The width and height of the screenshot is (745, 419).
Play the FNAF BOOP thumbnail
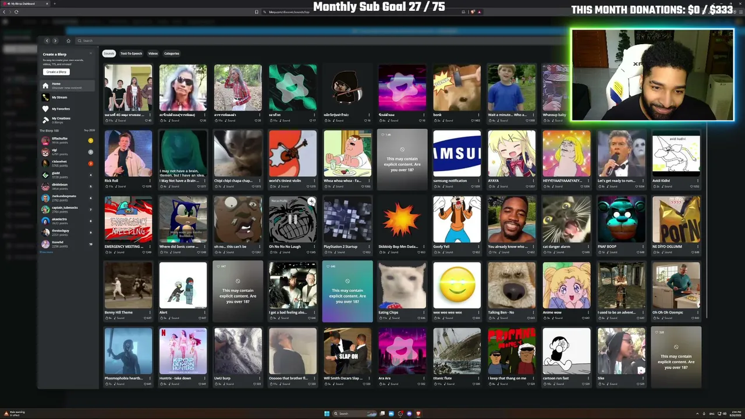(x=621, y=219)
